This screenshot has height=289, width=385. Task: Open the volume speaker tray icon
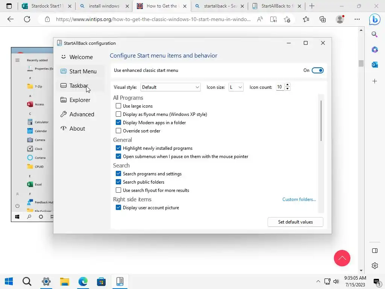[x=336, y=281]
